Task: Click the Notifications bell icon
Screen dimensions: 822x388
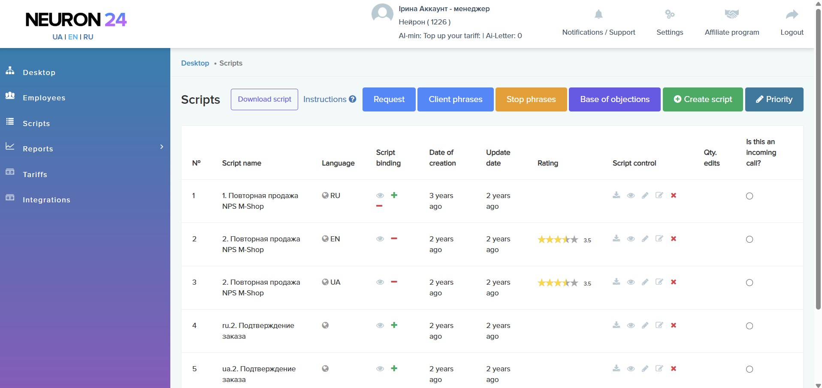Action: coord(598,15)
